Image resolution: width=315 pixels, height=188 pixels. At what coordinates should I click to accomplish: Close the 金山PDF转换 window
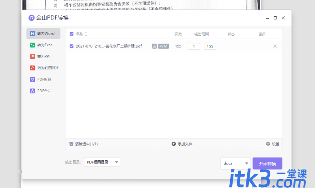coord(283,18)
